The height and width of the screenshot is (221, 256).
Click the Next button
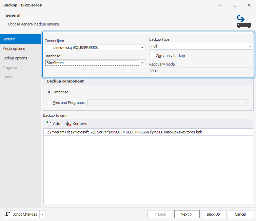(187, 214)
